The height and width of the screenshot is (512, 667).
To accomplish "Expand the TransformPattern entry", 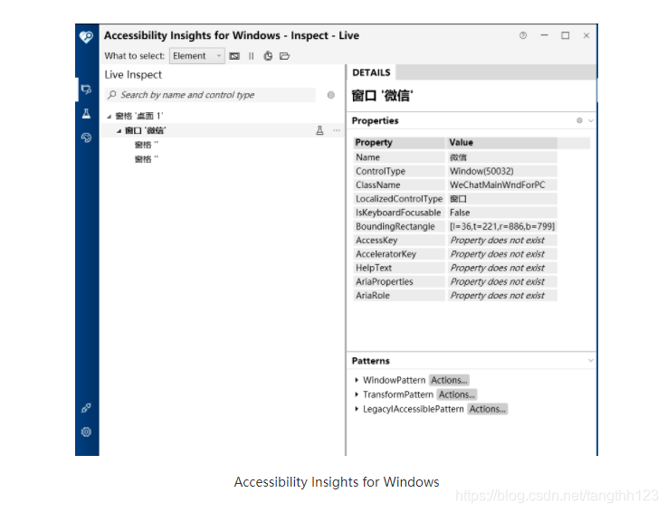I will tap(357, 394).
